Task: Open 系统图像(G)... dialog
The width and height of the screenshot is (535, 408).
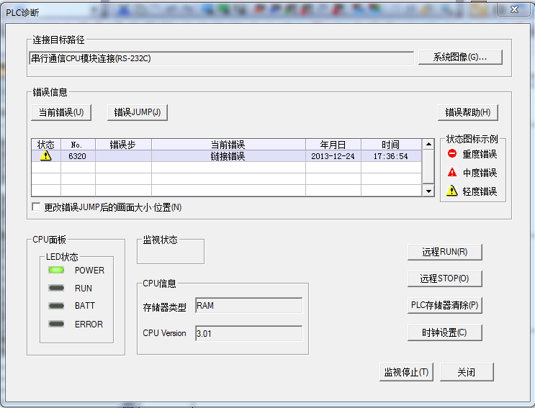Action: (459, 58)
